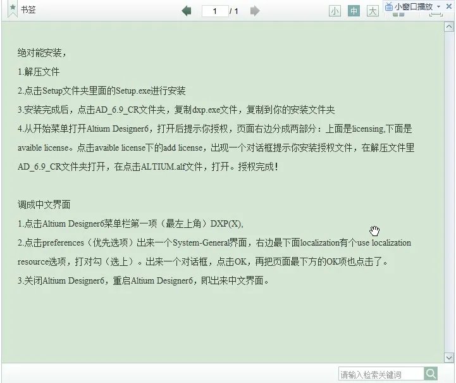This screenshot has height=383, width=456.
Task: Click the 小窗口播放 label
Action: [414, 7]
